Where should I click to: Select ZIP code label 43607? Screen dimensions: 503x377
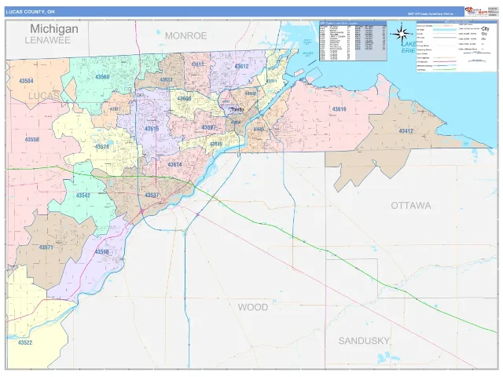click(208, 127)
